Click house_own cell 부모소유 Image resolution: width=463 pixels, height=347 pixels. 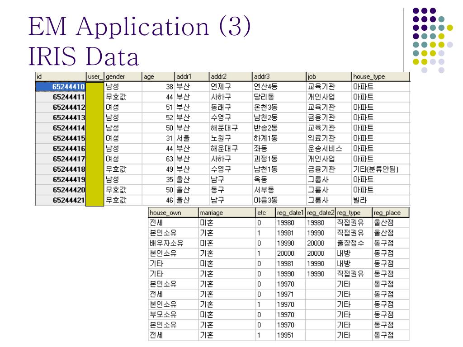(173, 314)
